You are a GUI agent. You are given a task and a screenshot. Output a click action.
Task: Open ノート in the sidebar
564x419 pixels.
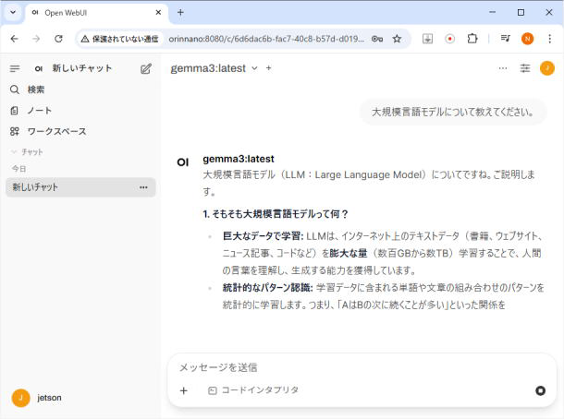pos(39,110)
